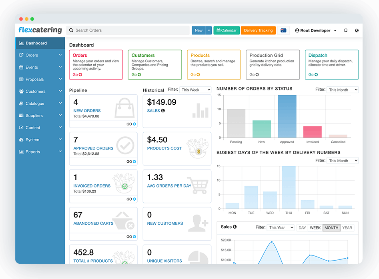Click the Sales info icon in Historical
The image size is (379, 279).
[x=163, y=111]
